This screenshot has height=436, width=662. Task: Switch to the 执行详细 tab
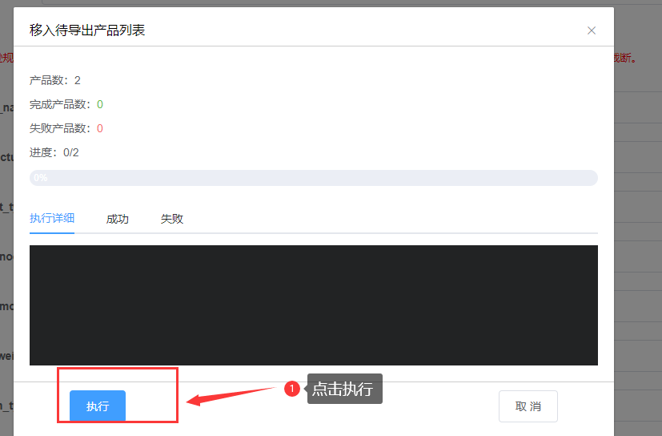point(52,218)
